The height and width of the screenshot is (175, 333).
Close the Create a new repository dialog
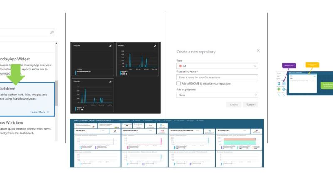(x=258, y=50)
